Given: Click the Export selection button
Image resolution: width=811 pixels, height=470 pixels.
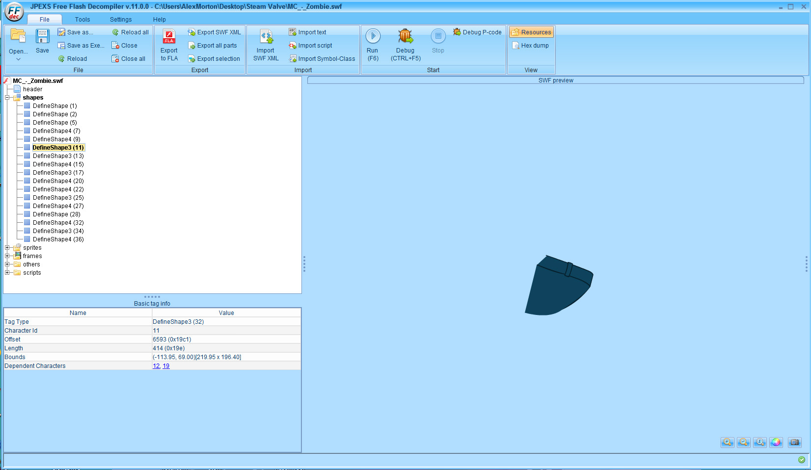Looking at the screenshot, I should pyautogui.click(x=214, y=59).
